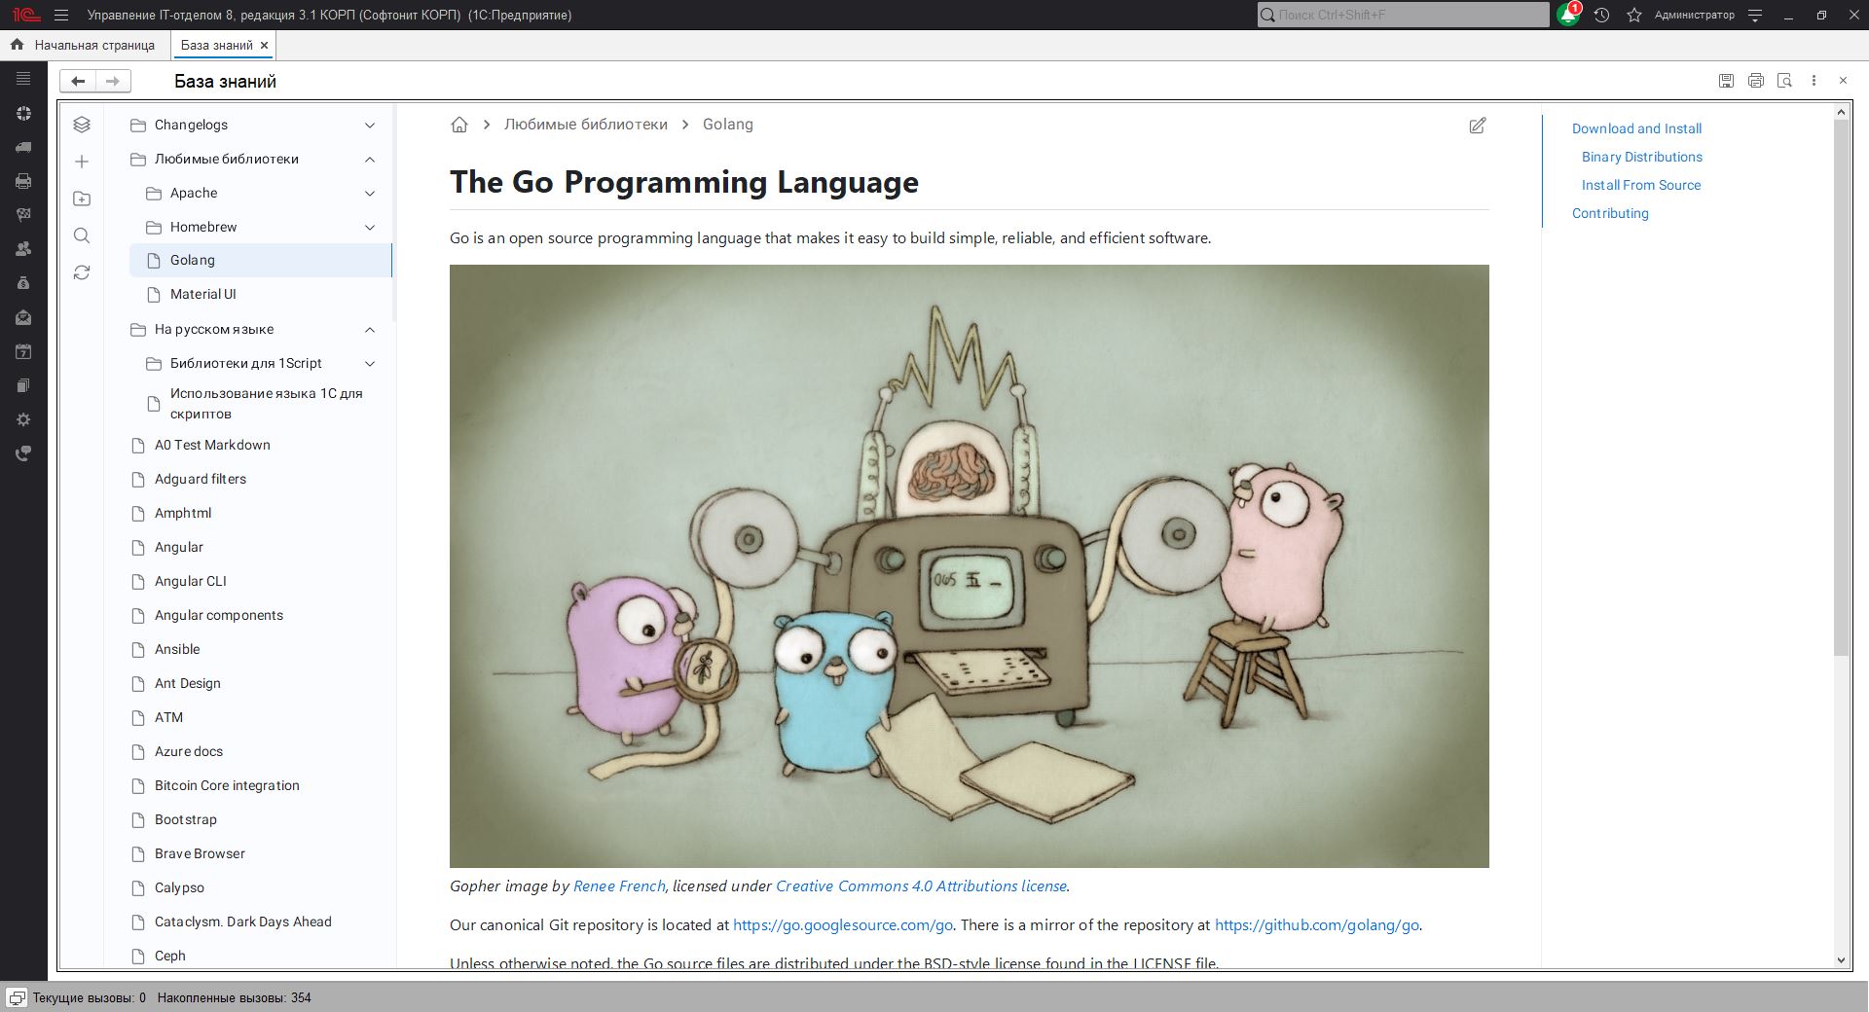
Task: Open the Renee French link
Action: coord(619,885)
